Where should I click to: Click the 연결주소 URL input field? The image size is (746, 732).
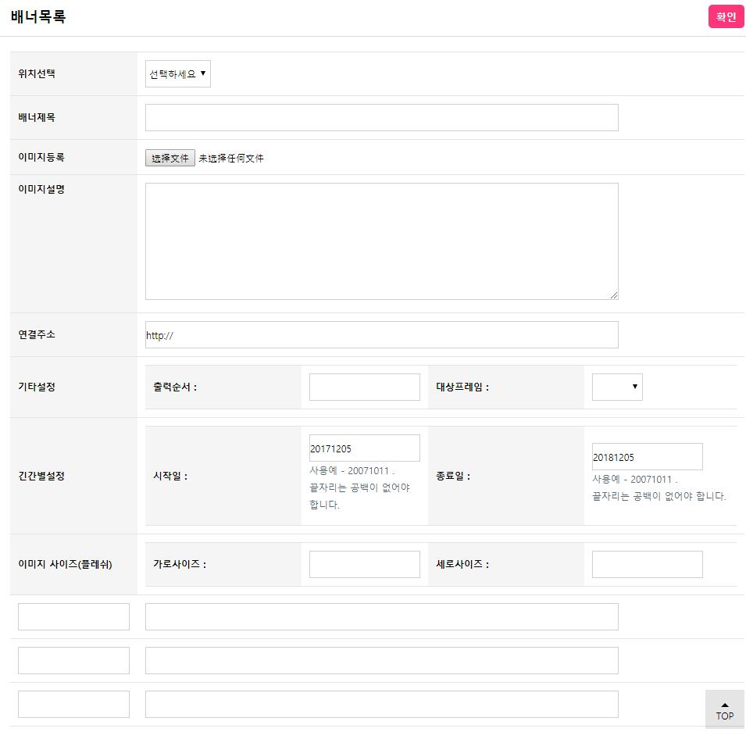coord(381,335)
